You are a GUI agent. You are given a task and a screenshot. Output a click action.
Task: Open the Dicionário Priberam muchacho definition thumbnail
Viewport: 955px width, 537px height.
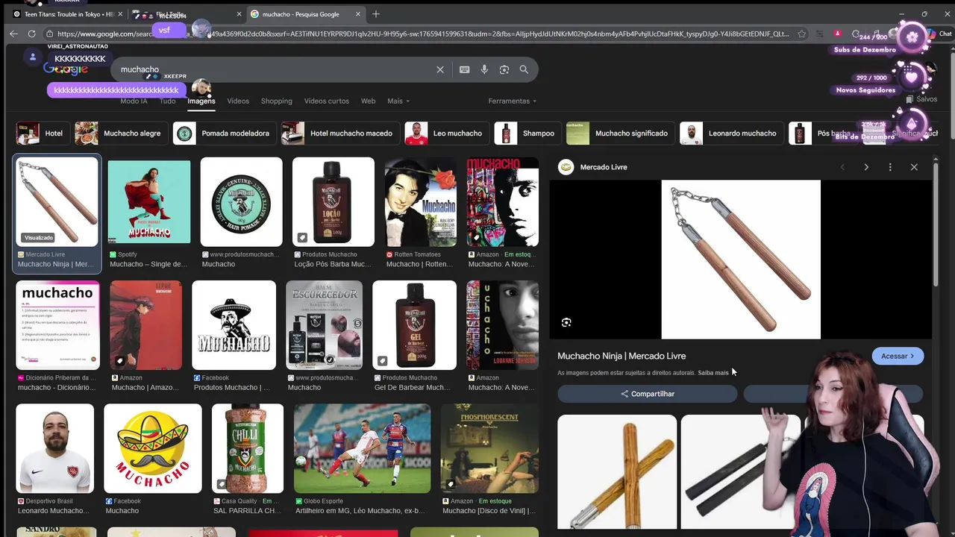[57, 325]
